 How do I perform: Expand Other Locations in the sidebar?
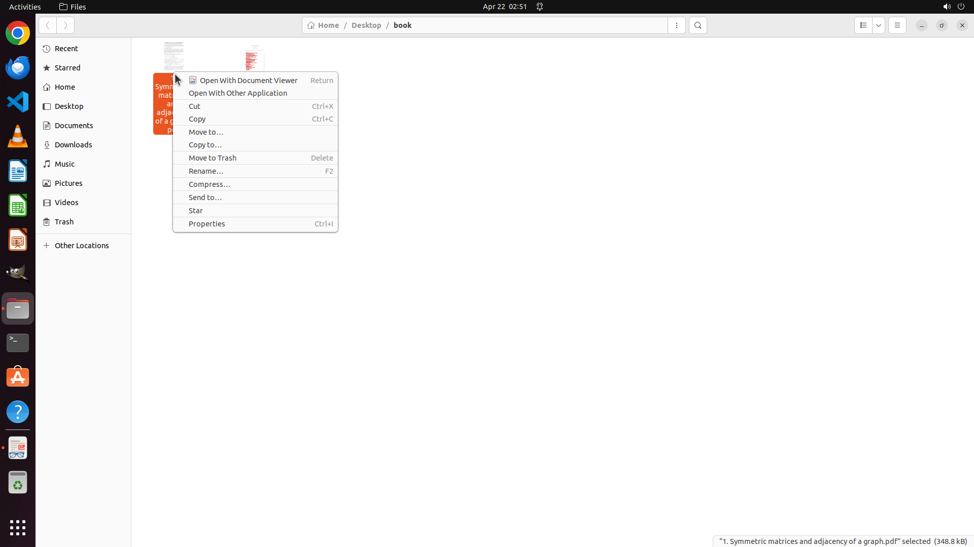pos(82,246)
